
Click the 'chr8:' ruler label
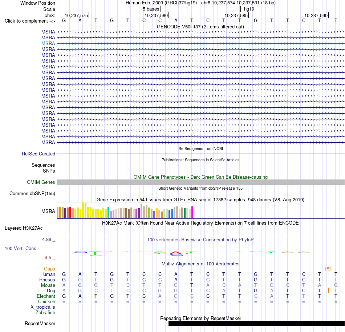50,15
